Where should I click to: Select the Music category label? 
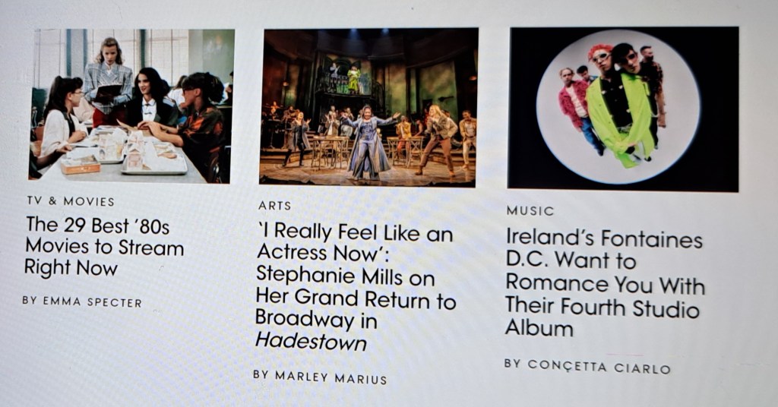coord(530,210)
